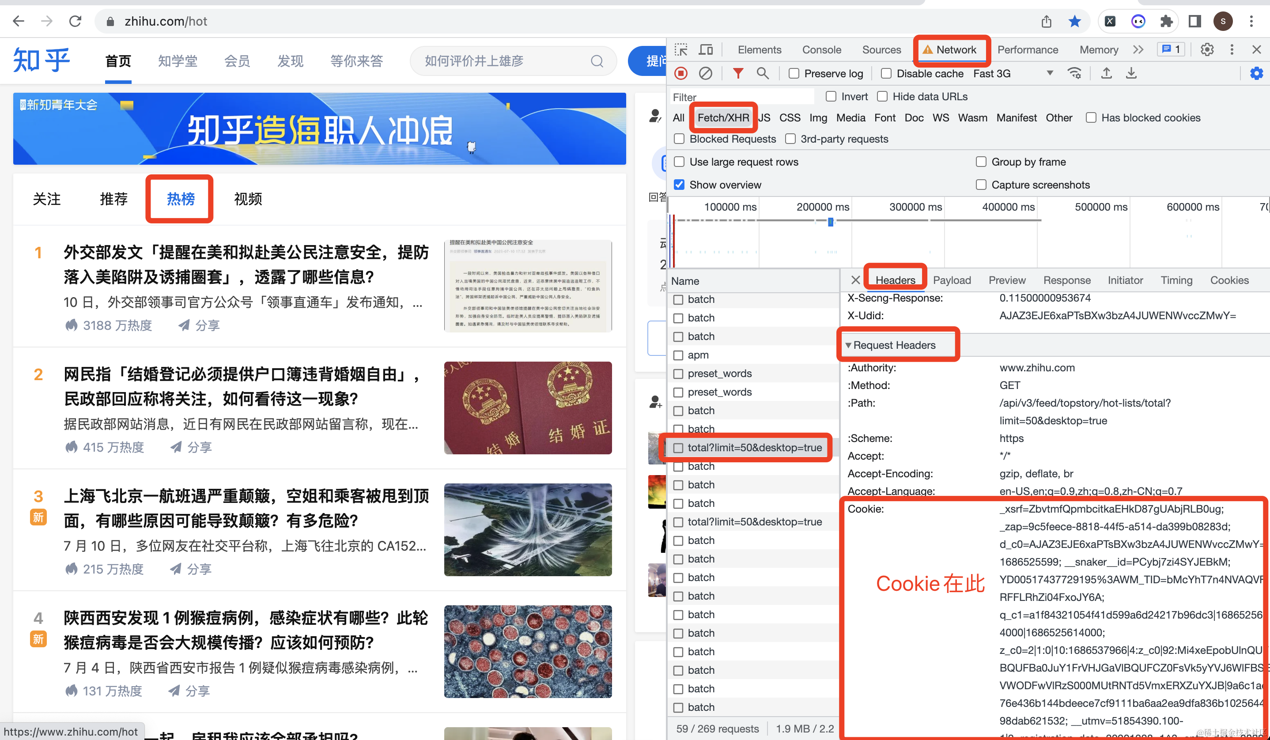Check the Has blocked cookies filter
The height and width of the screenshot is (740, 1270).
tap(1091, 117)
